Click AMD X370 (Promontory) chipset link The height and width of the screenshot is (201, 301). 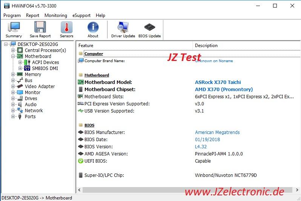click(224, 89)
